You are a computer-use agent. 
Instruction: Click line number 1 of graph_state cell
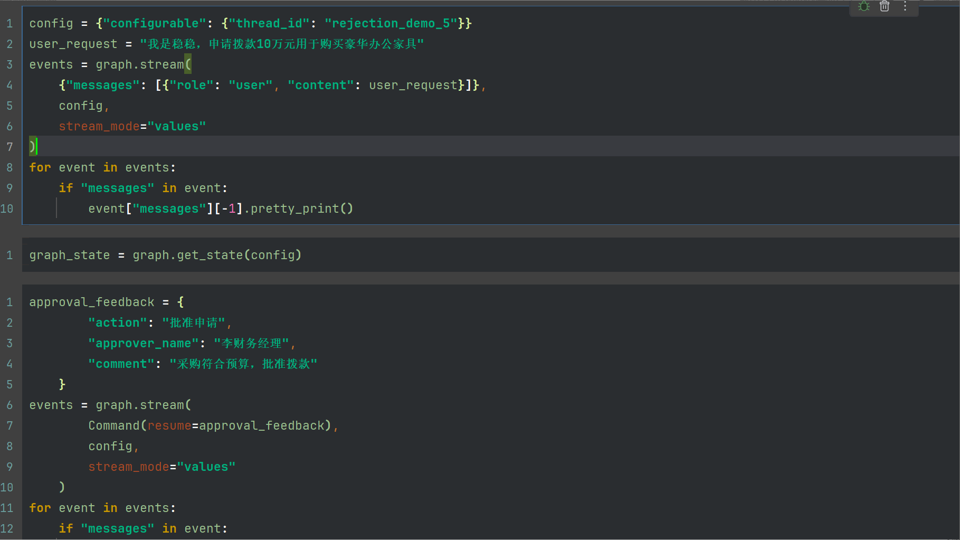point(9,255)
